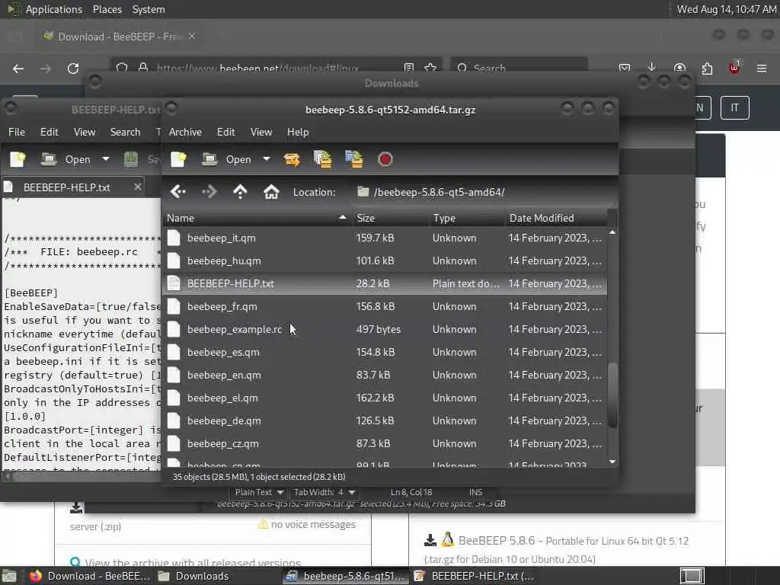Image resolution: width=780 pixels, height=585 pixels.
Task: Click the browser back arrow
Action: [18, 69]
